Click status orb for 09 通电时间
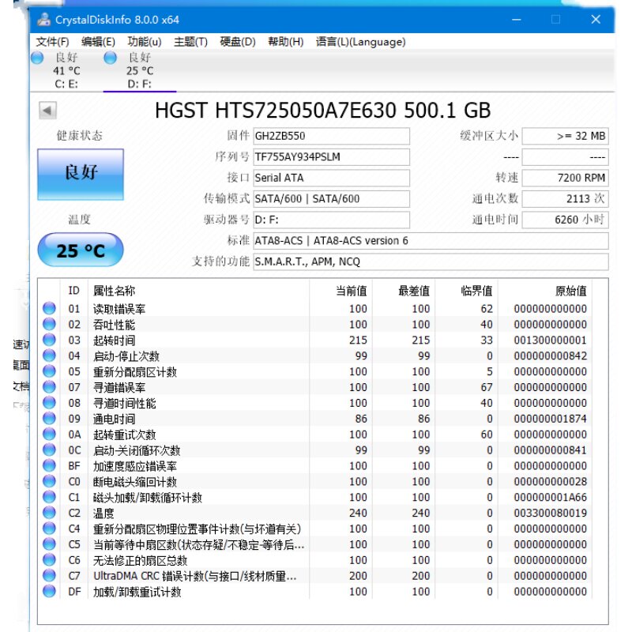632x632 pixels. pyautogui.click(x=49, y=419)
